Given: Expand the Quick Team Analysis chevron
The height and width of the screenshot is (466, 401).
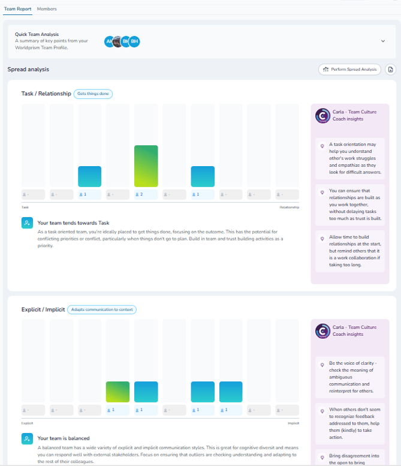Looking at the screenshot, I should point(383,41).
